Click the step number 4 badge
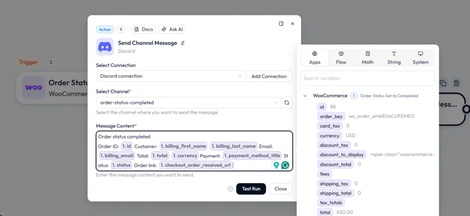470x216 pixels. tap(121, 29)
